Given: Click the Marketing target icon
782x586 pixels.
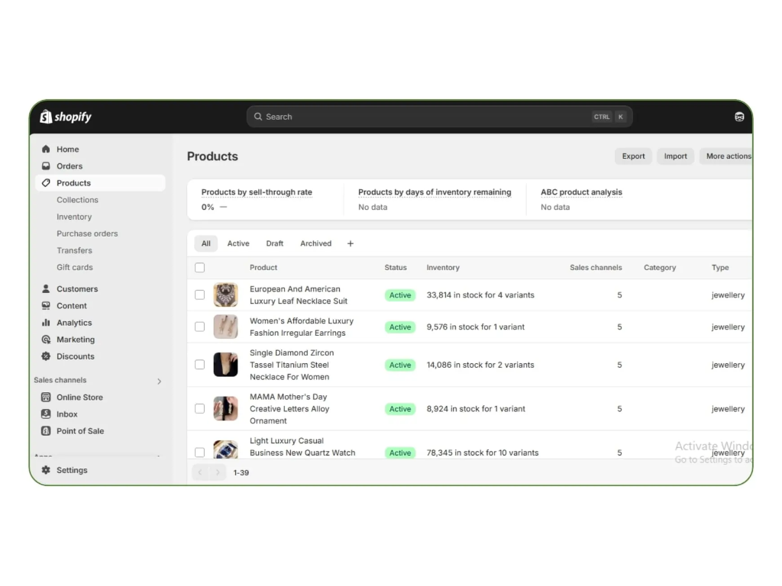Looking at the screenshot, I should point(46,340).
